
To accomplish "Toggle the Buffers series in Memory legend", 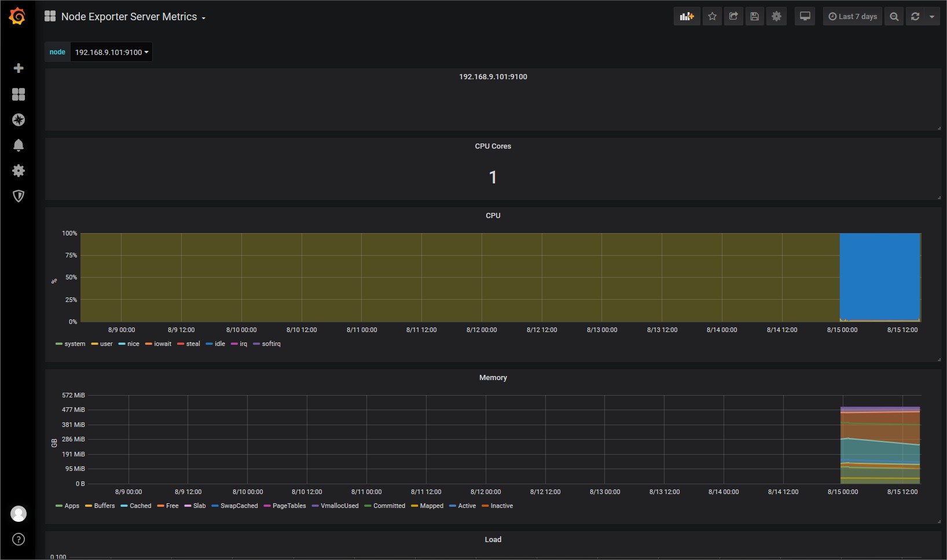I will 100,506.
